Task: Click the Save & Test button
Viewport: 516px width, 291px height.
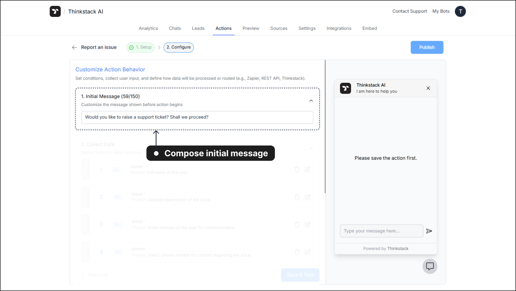Action: (x=300, y=275)
